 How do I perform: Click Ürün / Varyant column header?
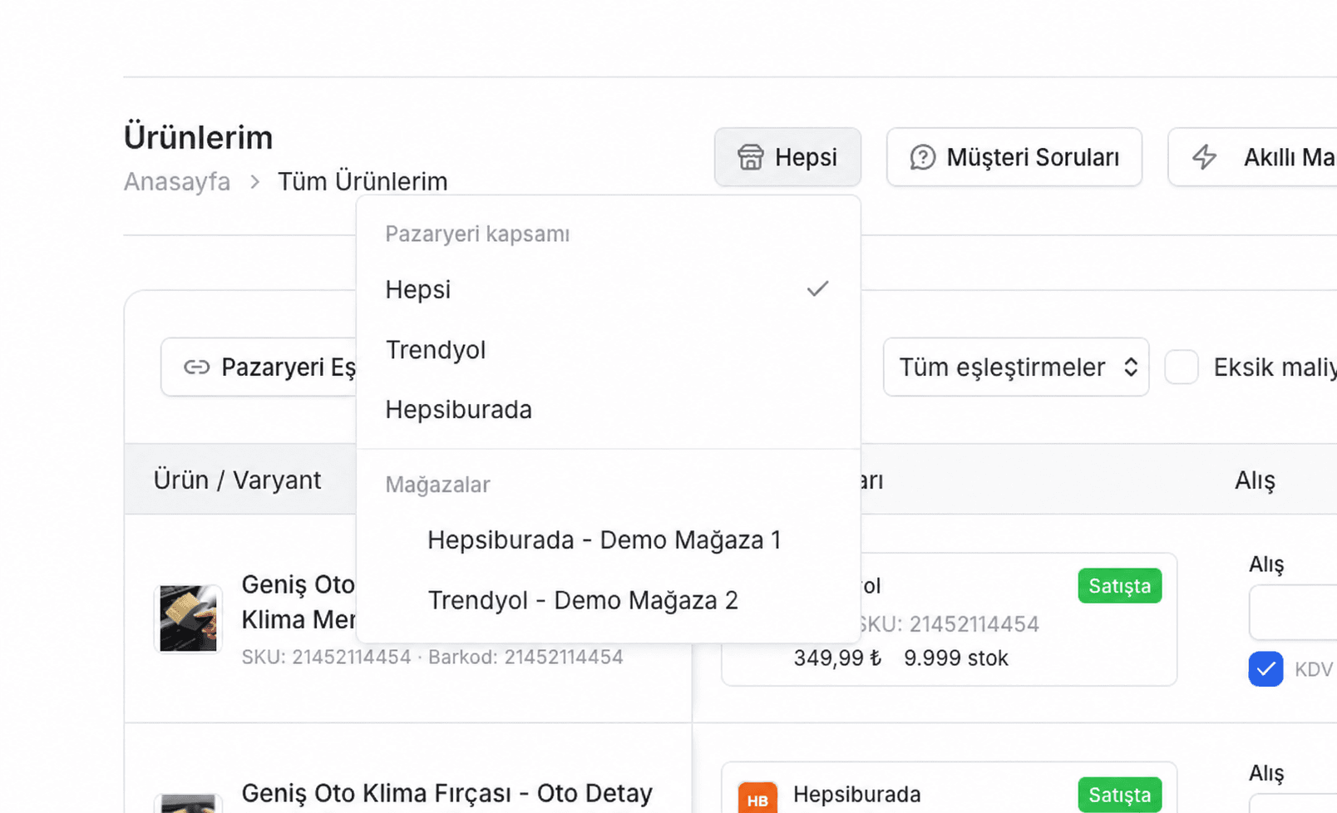pyautogui.click(x=237, y=480)
